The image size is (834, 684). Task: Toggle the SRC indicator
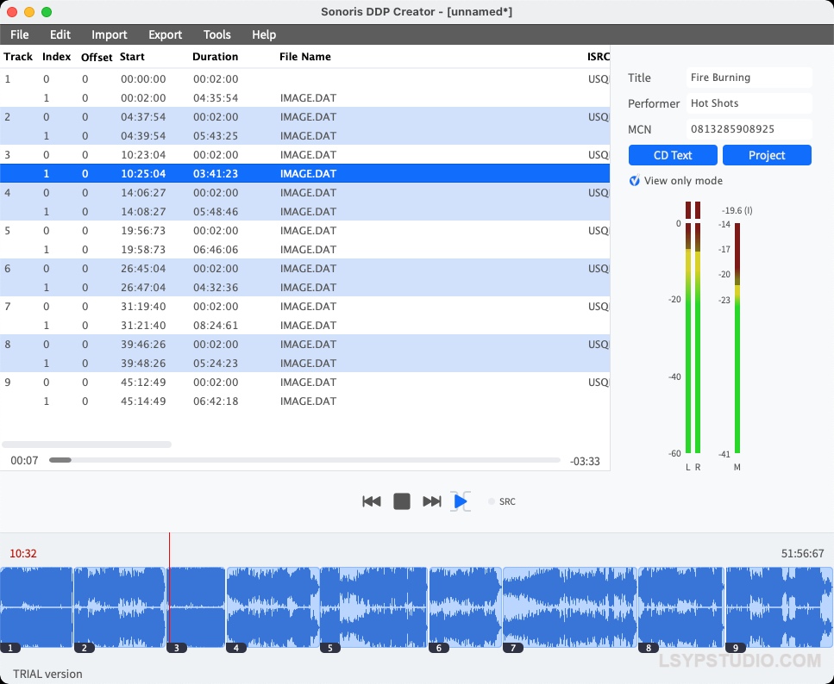pos(492,501)
